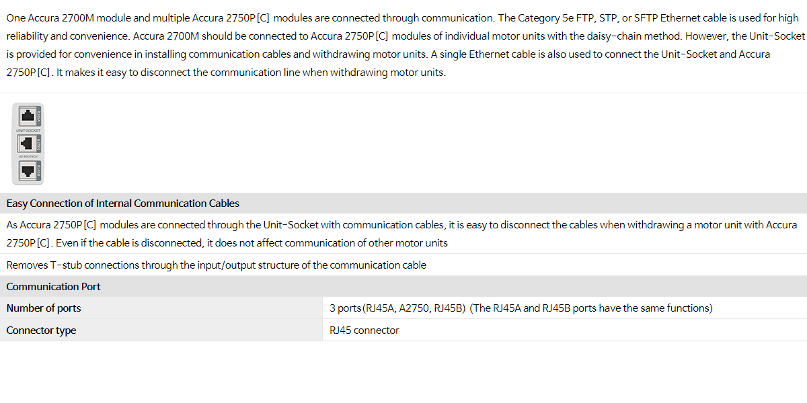Screen dimensions: 807x403
Task: Click the intro sentence It makes it easy to disconnect
Action: click(251, 73)
